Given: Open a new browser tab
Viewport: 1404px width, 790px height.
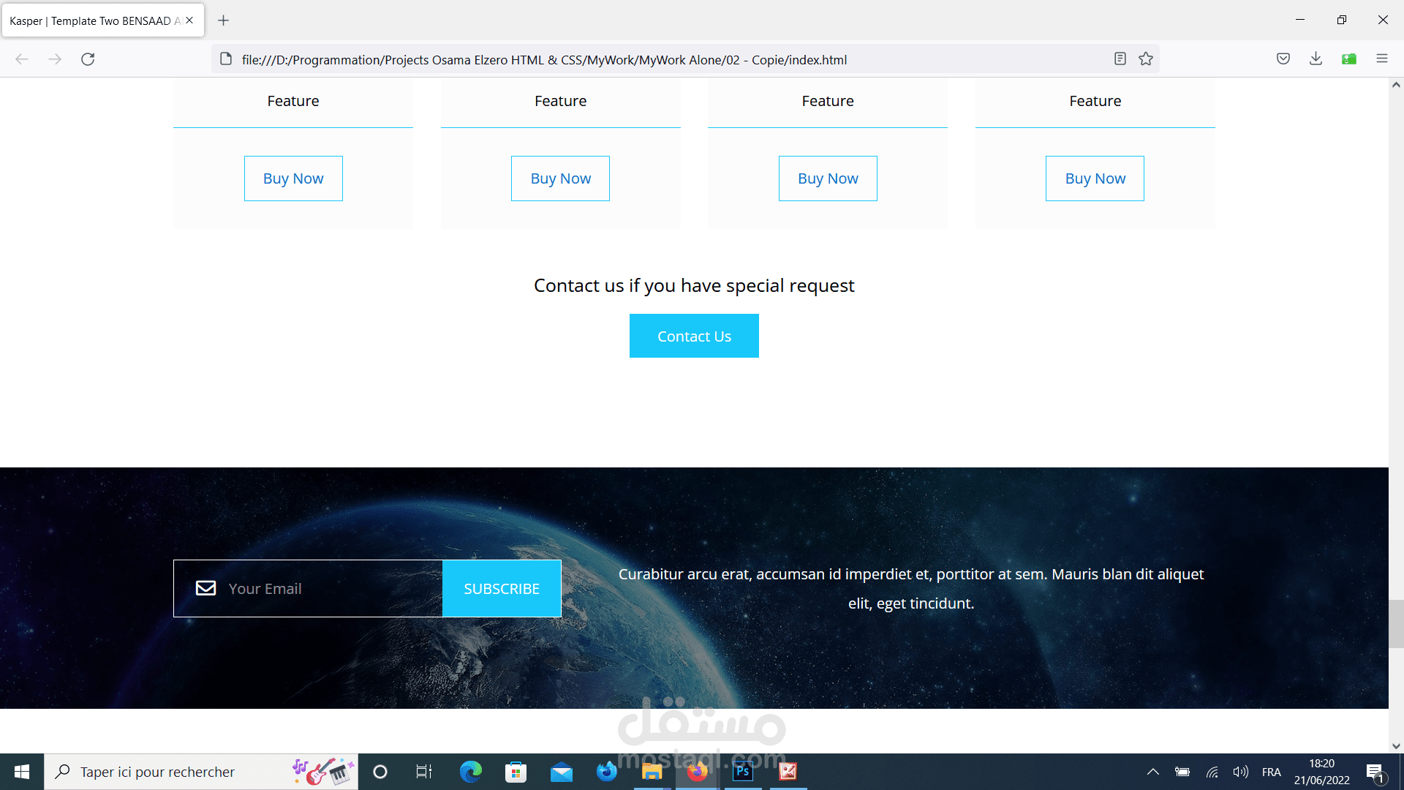Looking at the screenshot, I should pos(224,20).
